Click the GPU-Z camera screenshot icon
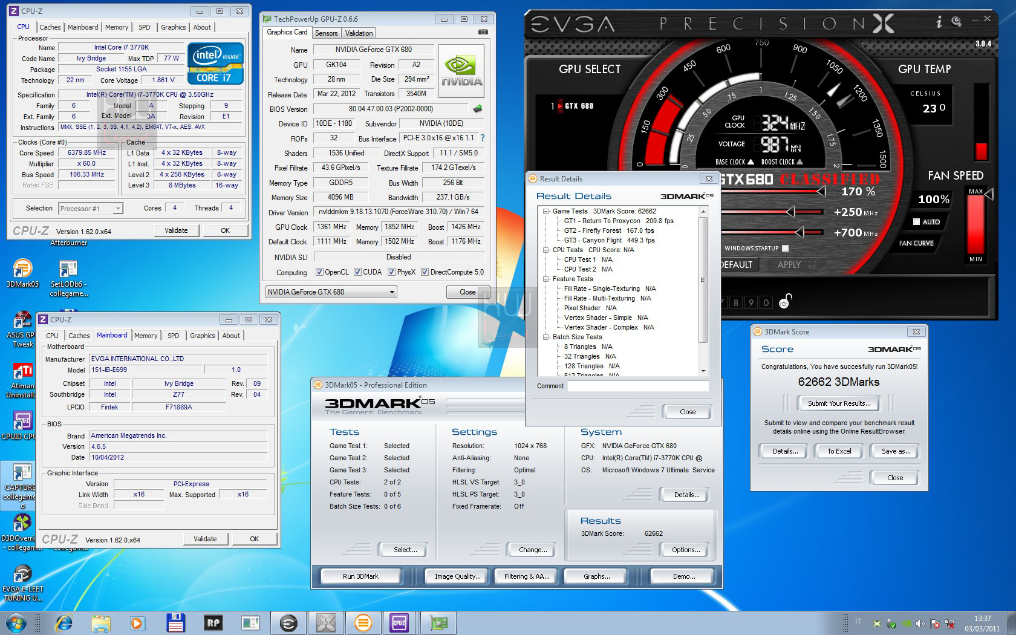 tap(483, 32)
